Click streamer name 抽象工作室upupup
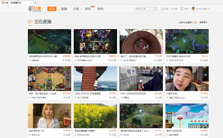Image resolution: width=223 pixels, height=138 pixels. coord(177,98)
